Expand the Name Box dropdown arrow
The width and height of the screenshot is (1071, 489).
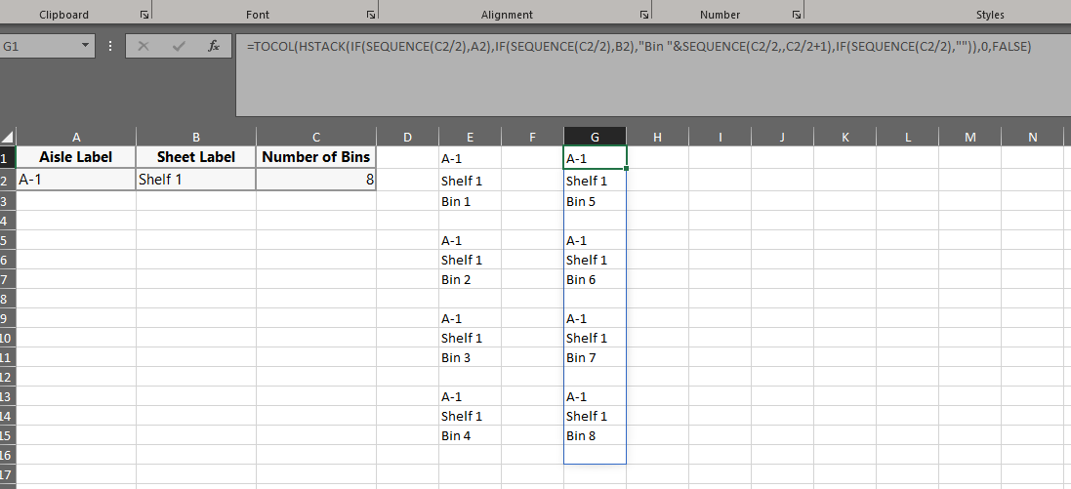pyautogui.click(x=85, y=46)
